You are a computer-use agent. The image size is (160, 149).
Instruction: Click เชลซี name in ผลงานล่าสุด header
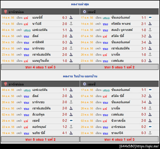(91, 12)
